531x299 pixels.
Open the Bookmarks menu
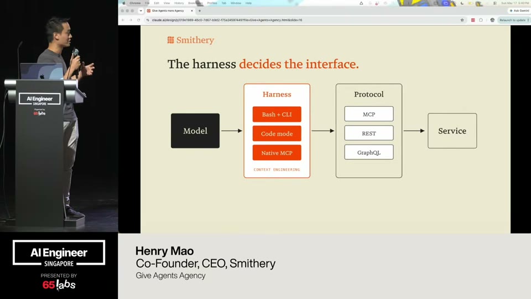coord(195,3)
